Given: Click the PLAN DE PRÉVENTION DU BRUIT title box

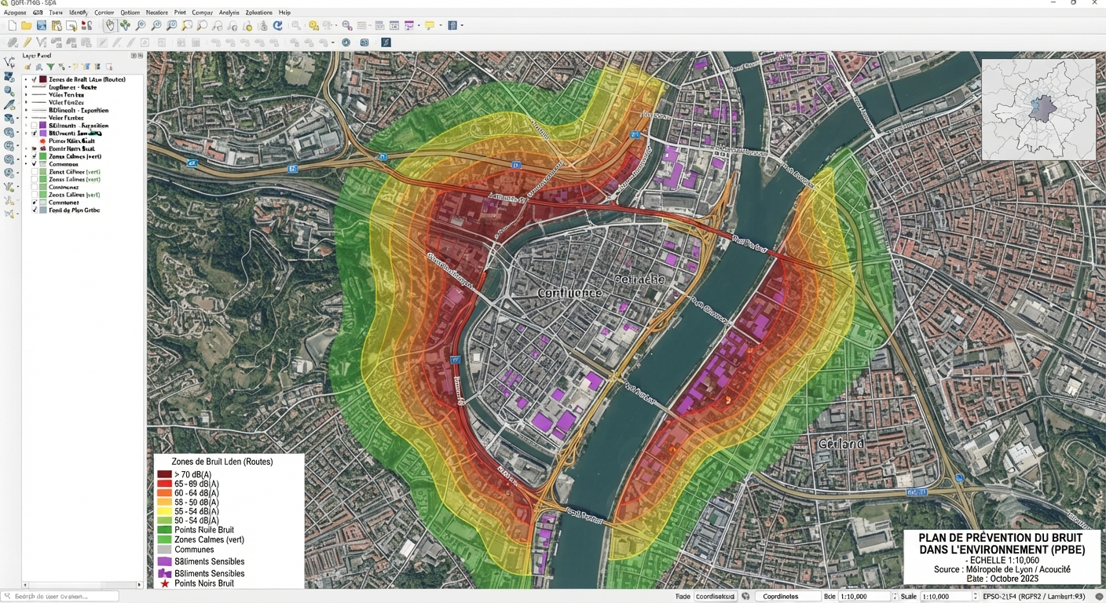Looking at the screenshot, I should [1002, 557].
